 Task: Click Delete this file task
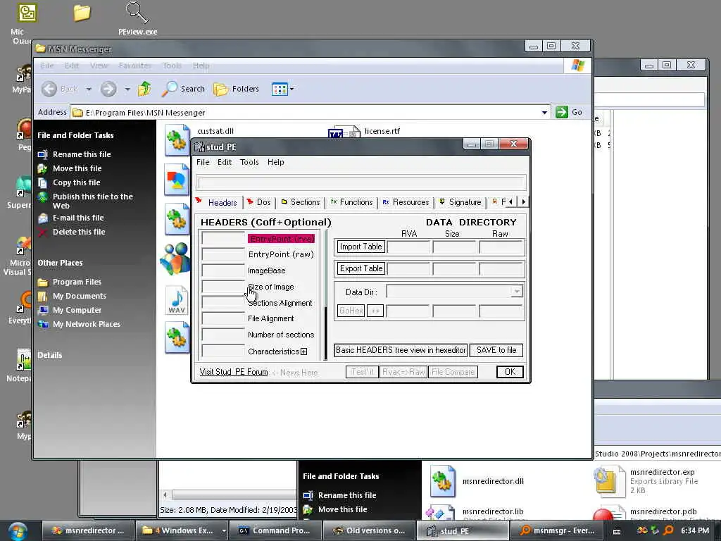pyautogui.click(x=79, y=232)
